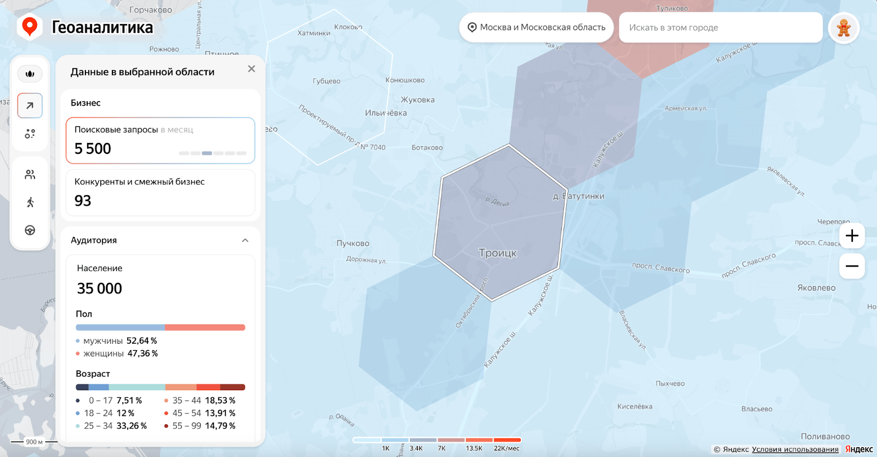Image resolution: width=877 pixels, height=457 pixels.
Task: Click the Пол heading
Action: 84,314
